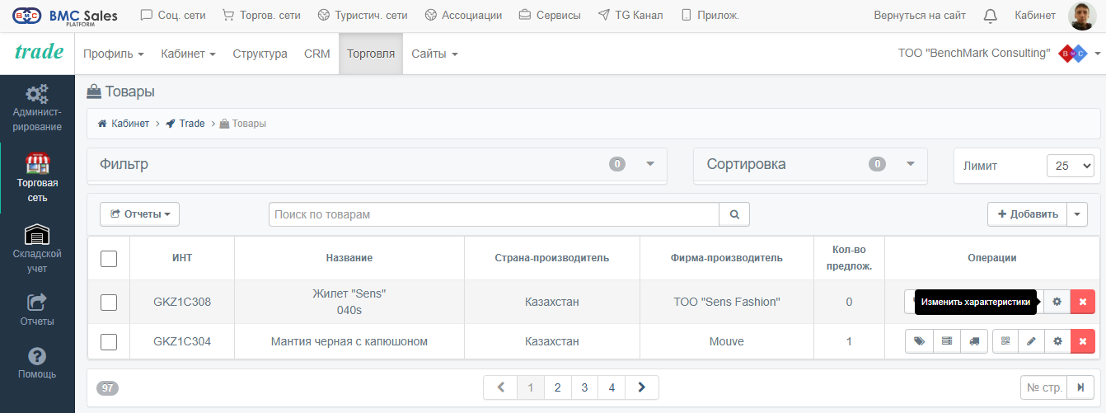The height and width of the screenshot is (413, 1106).
Task: Open the Сайты dropdown menu
Action: (434, 54)
